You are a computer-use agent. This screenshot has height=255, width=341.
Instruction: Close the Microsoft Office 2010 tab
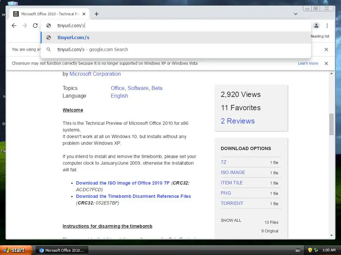(84, 14)
